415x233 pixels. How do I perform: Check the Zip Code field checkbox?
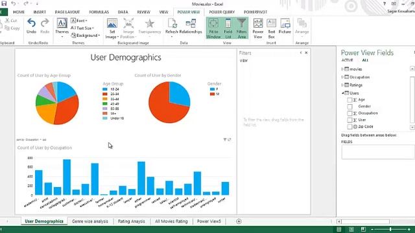point(350,127)
